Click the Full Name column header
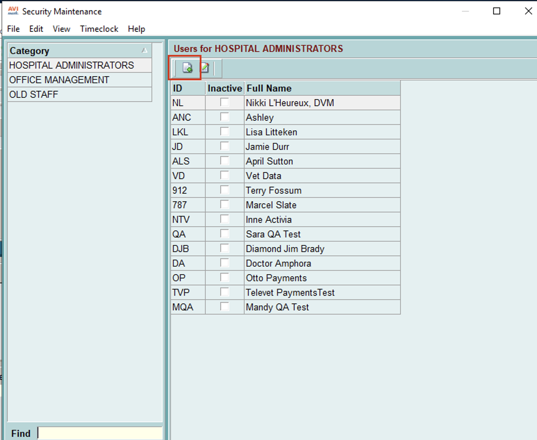 pyautogui.click(x=269, y=88)
